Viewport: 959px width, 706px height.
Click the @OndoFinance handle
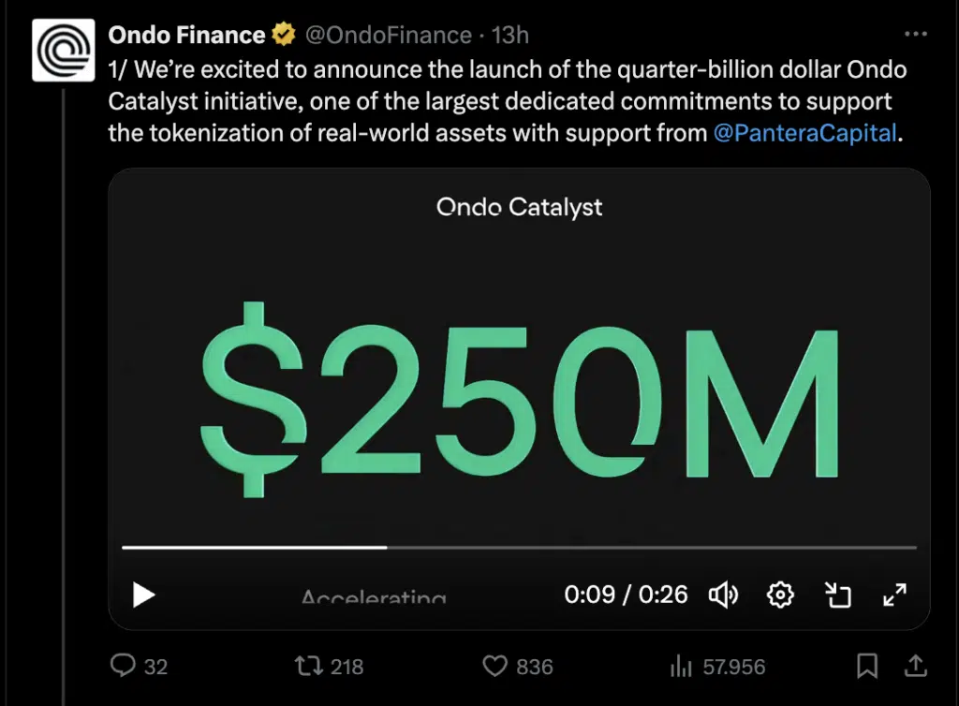click(388, 36)
